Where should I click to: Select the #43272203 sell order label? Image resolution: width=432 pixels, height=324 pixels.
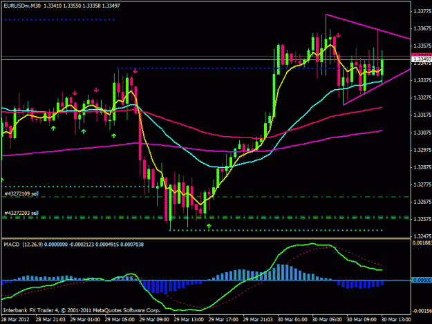point(21,213)
